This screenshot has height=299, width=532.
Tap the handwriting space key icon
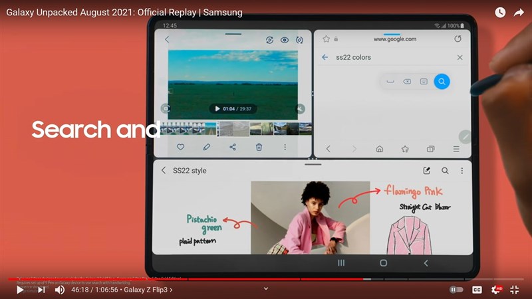click(390, 81)
